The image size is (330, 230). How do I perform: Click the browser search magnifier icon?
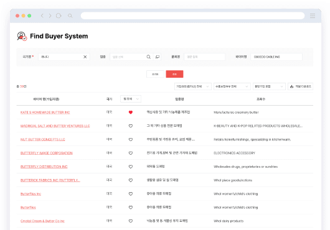coord(70,16)
